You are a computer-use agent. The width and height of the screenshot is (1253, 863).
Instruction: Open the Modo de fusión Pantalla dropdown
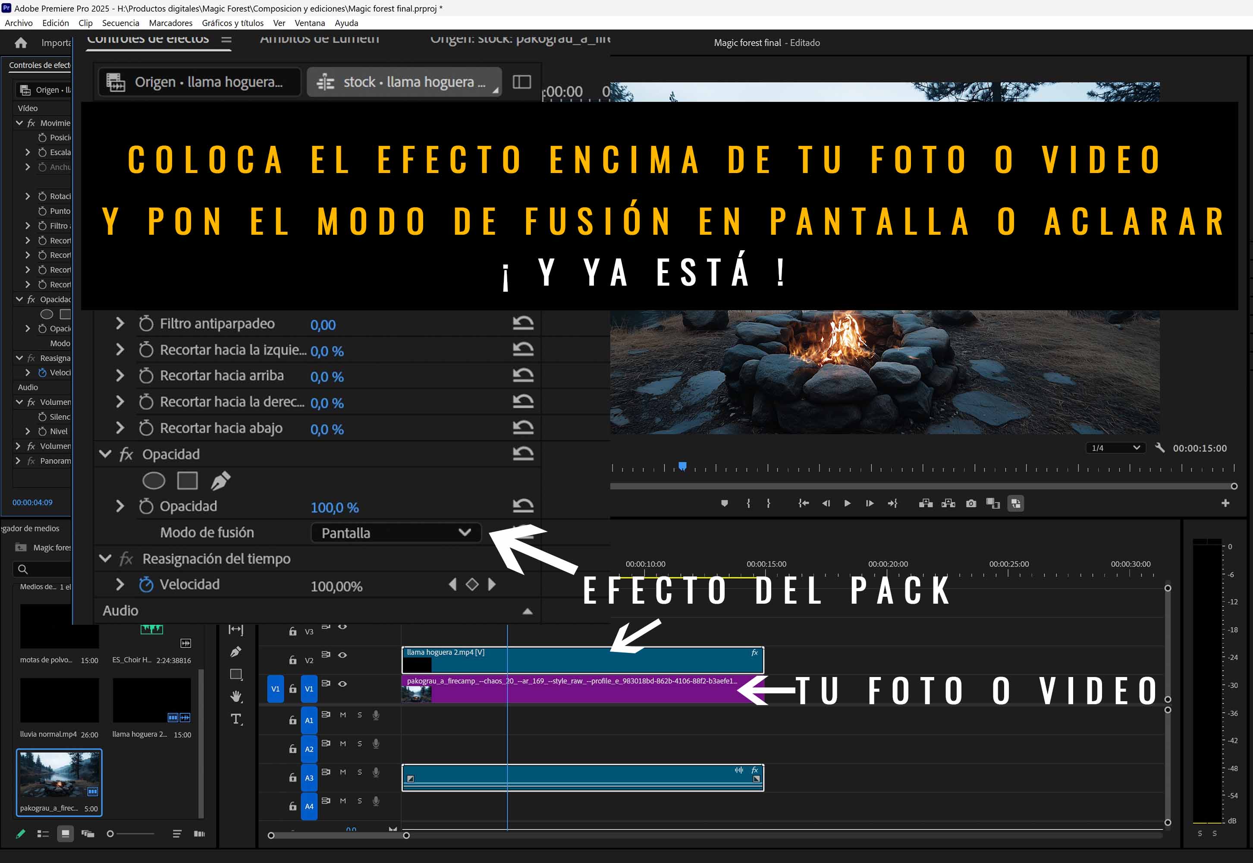coord(396,532)
